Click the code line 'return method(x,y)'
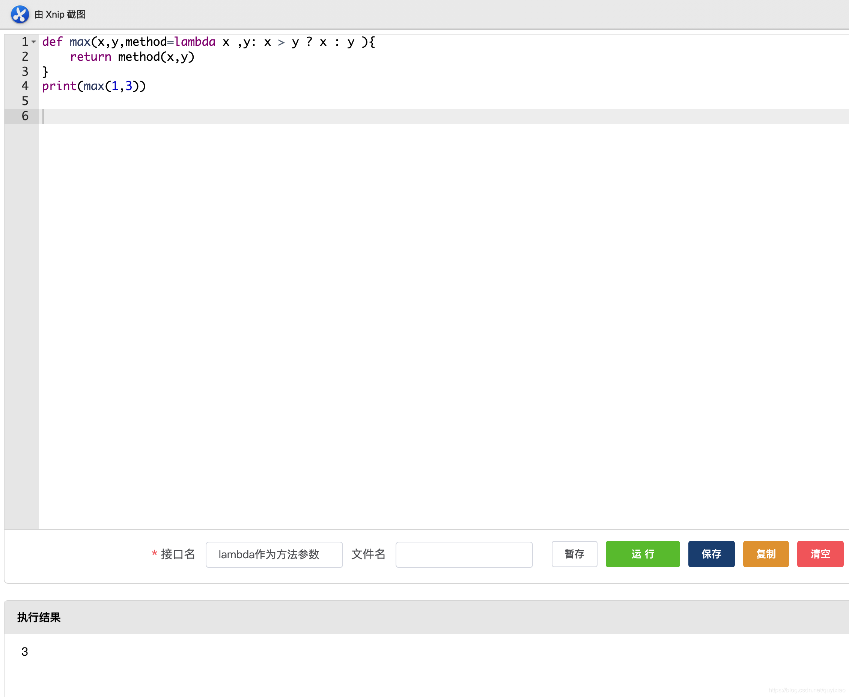Screen dimensions: 849x697 pyautogui.click(x=132, y=57)
